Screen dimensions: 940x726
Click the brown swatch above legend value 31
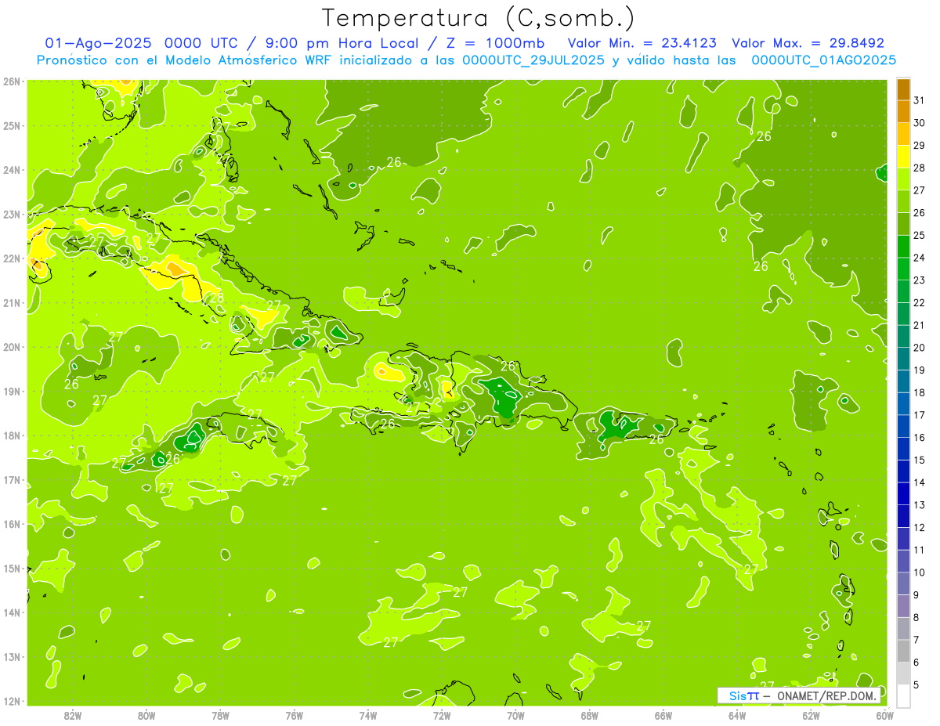click(x=903, y=89)
